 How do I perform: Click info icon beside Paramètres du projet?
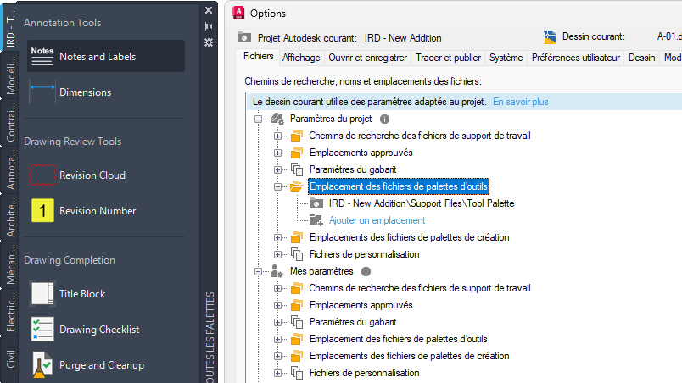383,119
